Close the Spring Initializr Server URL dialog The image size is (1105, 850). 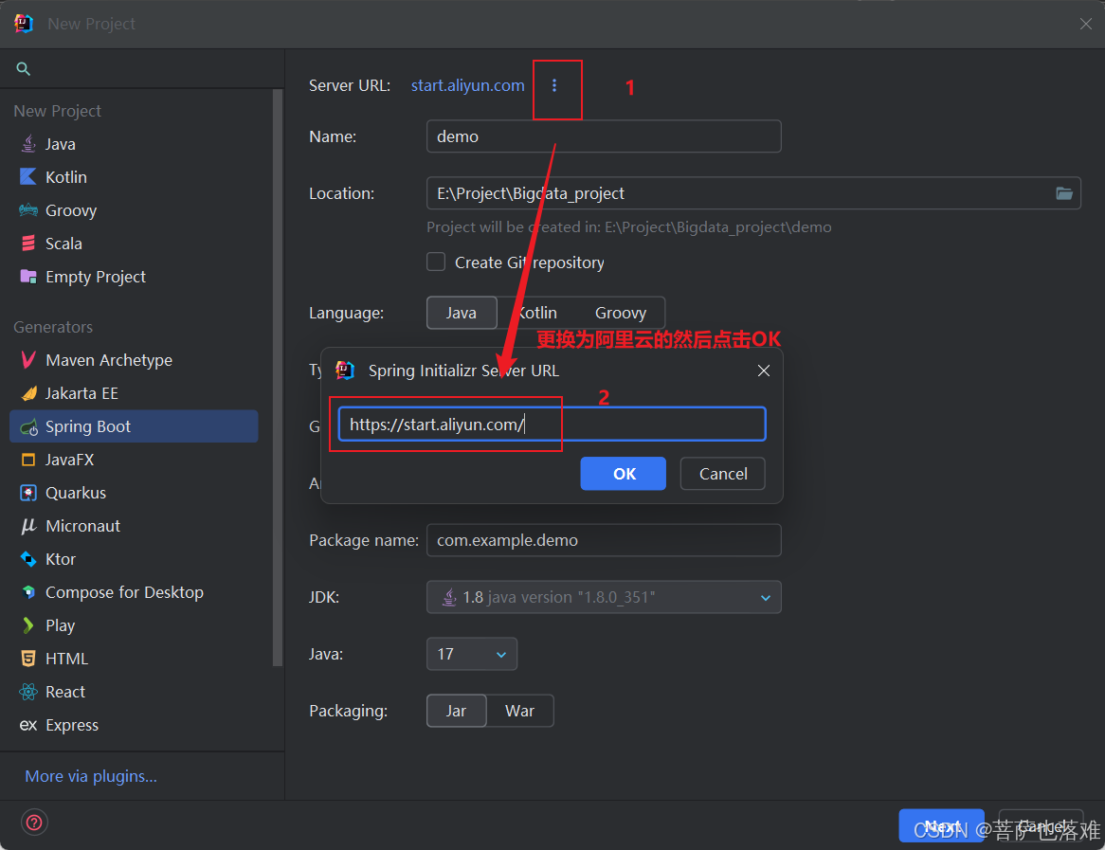click(x=763, y=371)
